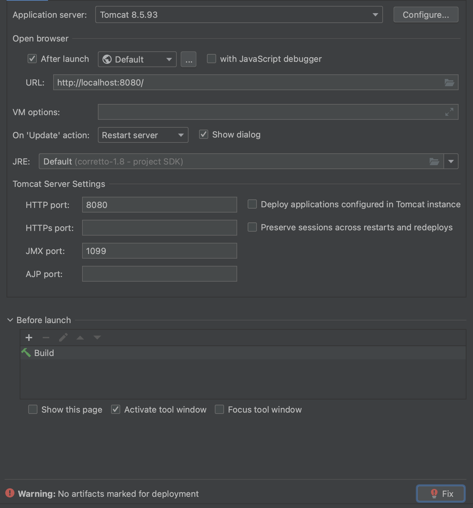Enable the Show this page checkbox
Screen dimensions: 473x508
[33, 409]
